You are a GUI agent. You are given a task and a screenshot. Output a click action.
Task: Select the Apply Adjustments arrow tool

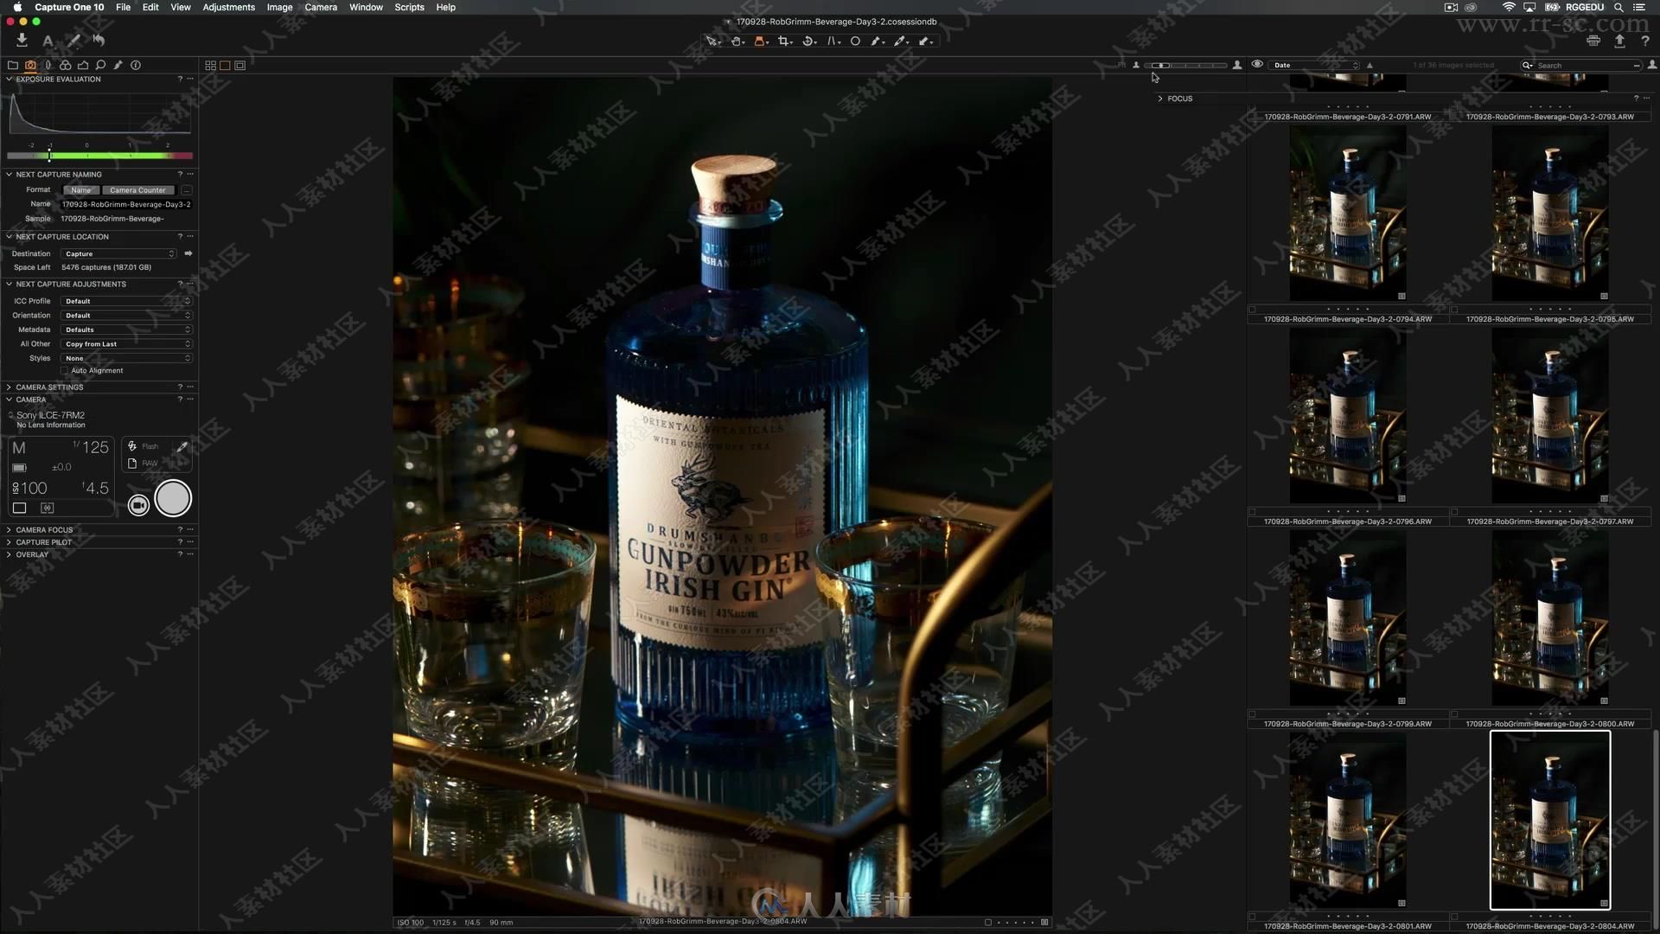point(925,41)
